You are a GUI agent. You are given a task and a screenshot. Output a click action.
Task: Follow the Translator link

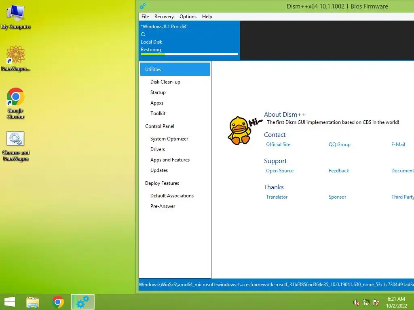tap(277, 197)
